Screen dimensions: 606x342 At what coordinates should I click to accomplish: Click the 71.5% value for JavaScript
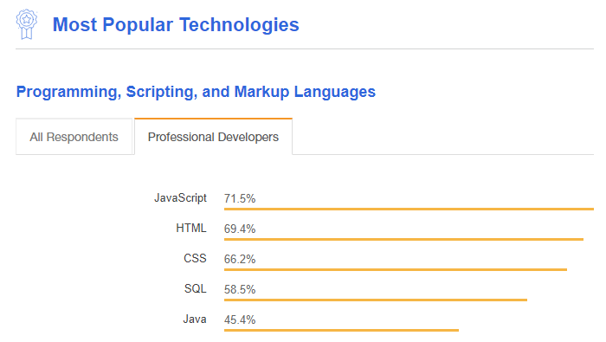pos(240,198)
